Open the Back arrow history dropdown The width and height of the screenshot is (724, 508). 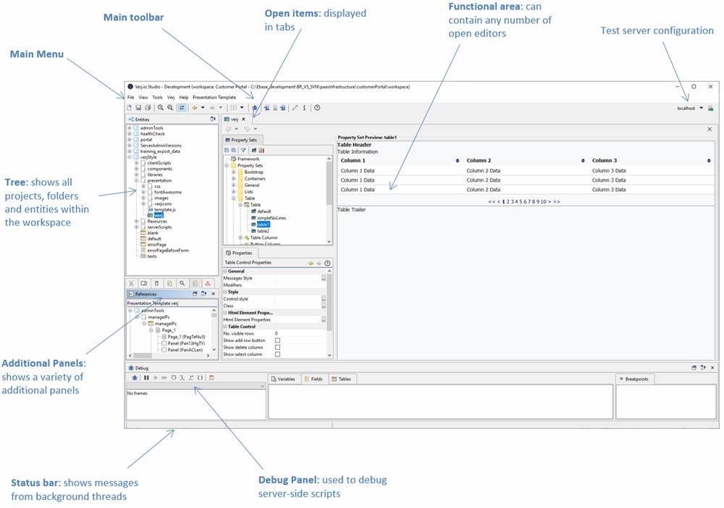(x=203, y=108)
